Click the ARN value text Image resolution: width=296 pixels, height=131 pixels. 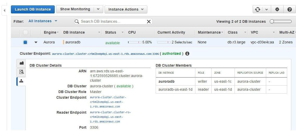tap(116, 76)
